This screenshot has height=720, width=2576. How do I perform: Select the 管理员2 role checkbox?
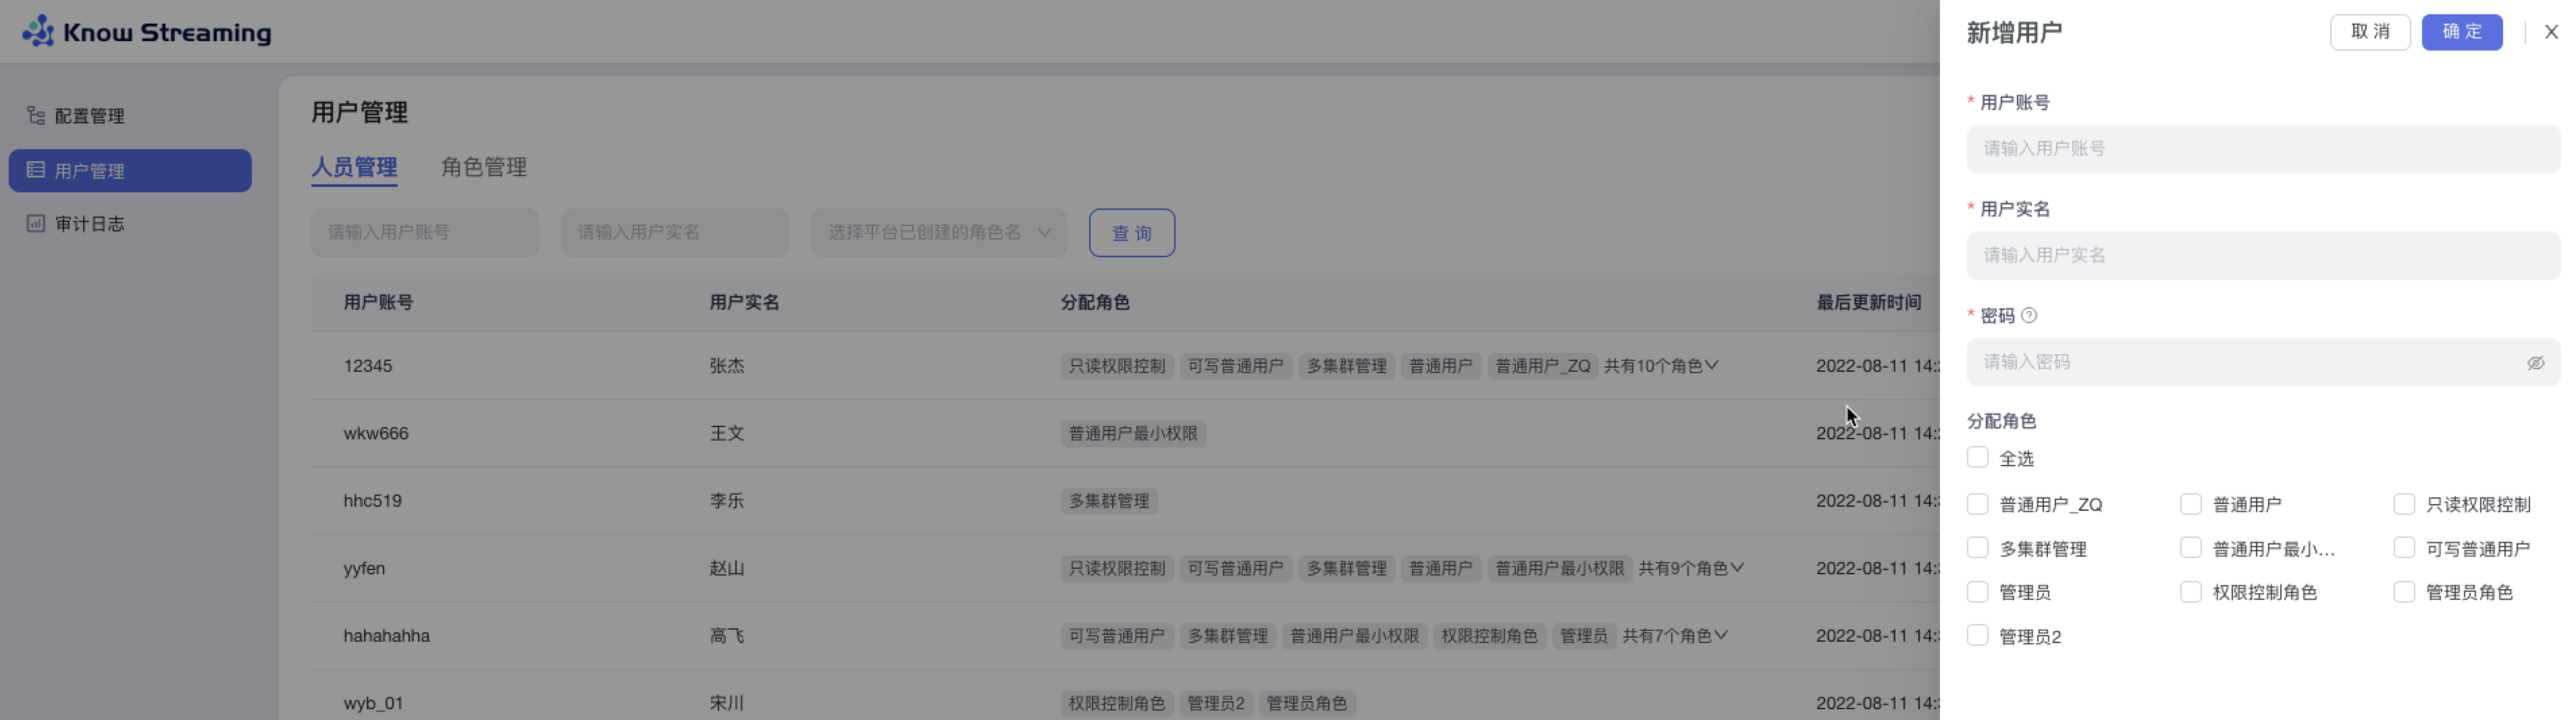pyautogui.click(x=1977, y=636)
